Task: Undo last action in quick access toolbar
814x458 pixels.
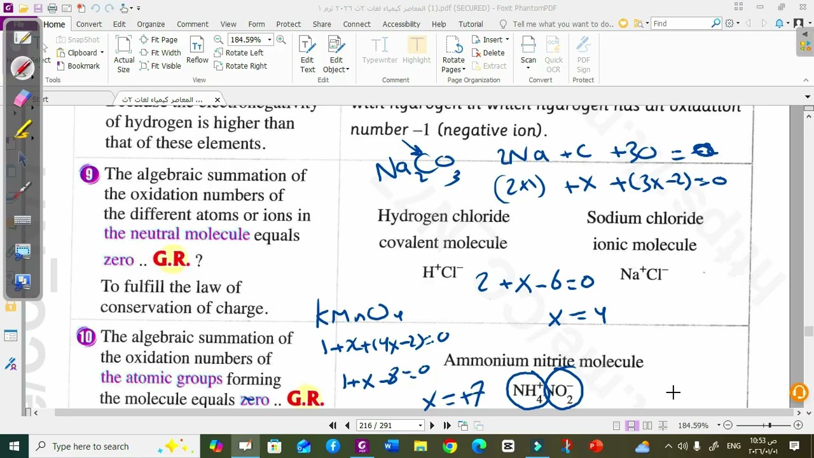Action: [95, 8]
